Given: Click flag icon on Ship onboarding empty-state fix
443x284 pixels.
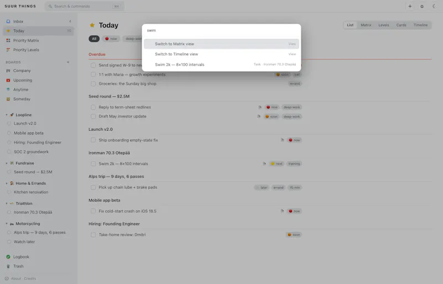Looking at the screenshot, I should click(x=282, y=140).
